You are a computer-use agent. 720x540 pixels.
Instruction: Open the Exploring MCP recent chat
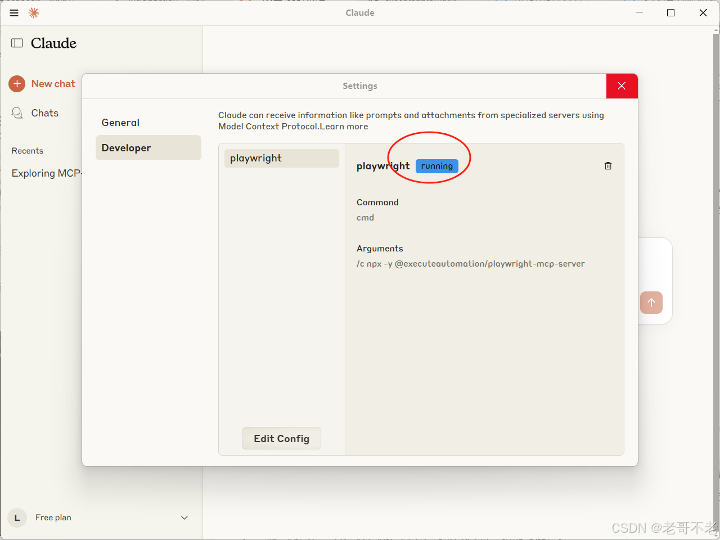pos(46,173)
